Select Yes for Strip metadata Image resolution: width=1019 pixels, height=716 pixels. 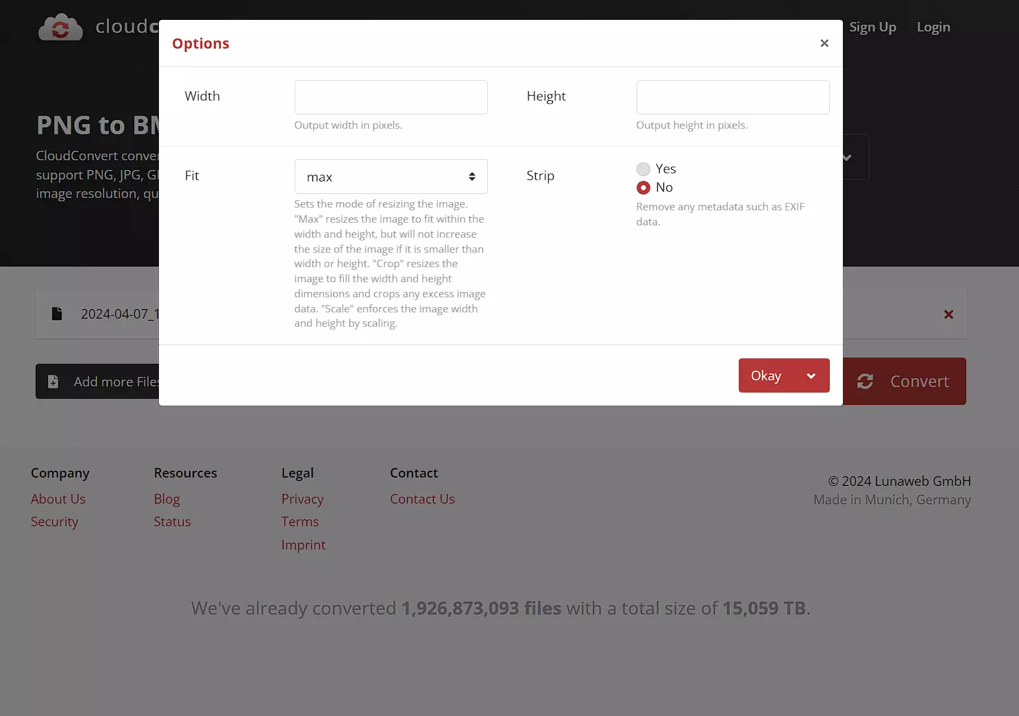point(643,169)
